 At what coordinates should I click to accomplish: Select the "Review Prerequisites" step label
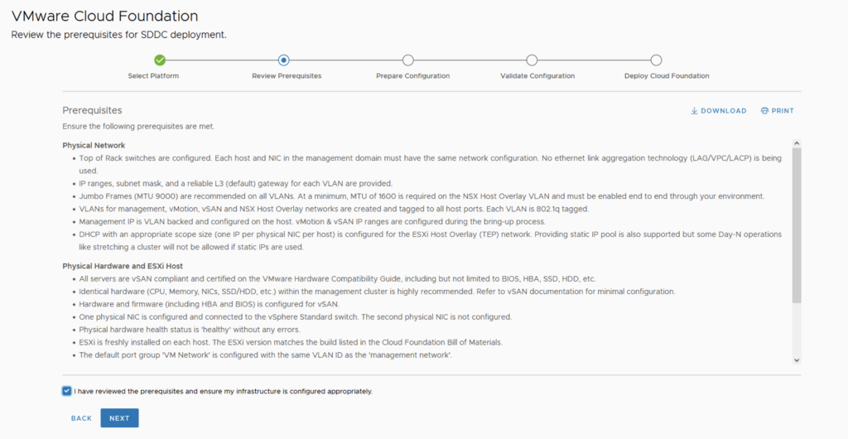click(x=287, y=76)
